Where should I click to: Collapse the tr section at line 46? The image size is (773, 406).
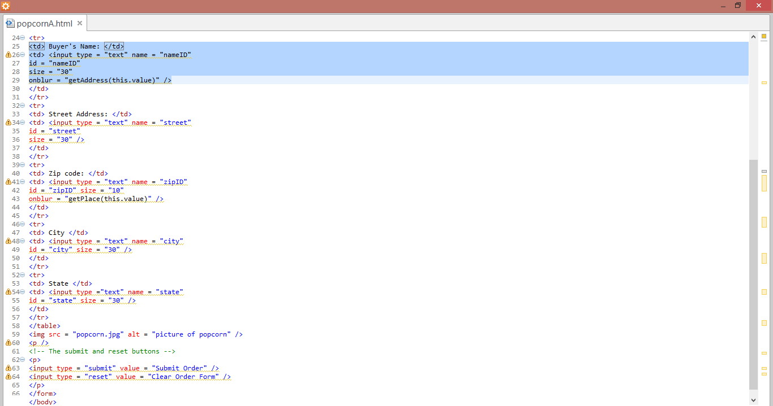pyautogui.click(x=23, y=224)
